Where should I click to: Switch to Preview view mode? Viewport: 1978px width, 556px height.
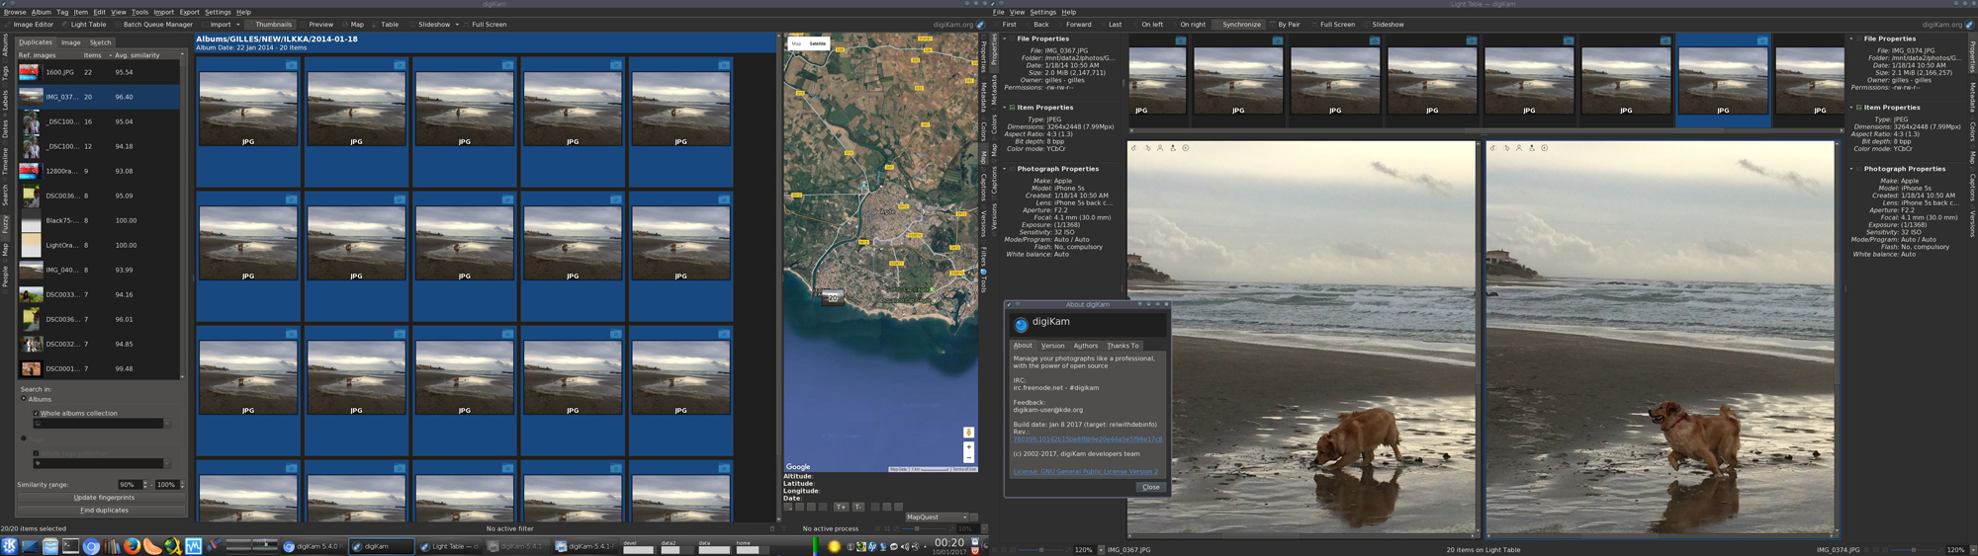pos(316,25)
